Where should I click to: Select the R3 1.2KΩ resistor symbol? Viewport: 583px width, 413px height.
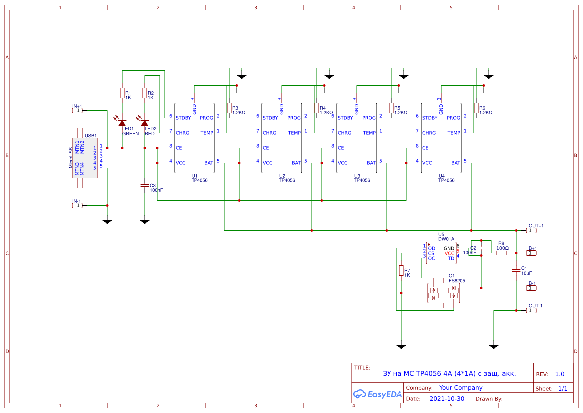coord(229,108)
